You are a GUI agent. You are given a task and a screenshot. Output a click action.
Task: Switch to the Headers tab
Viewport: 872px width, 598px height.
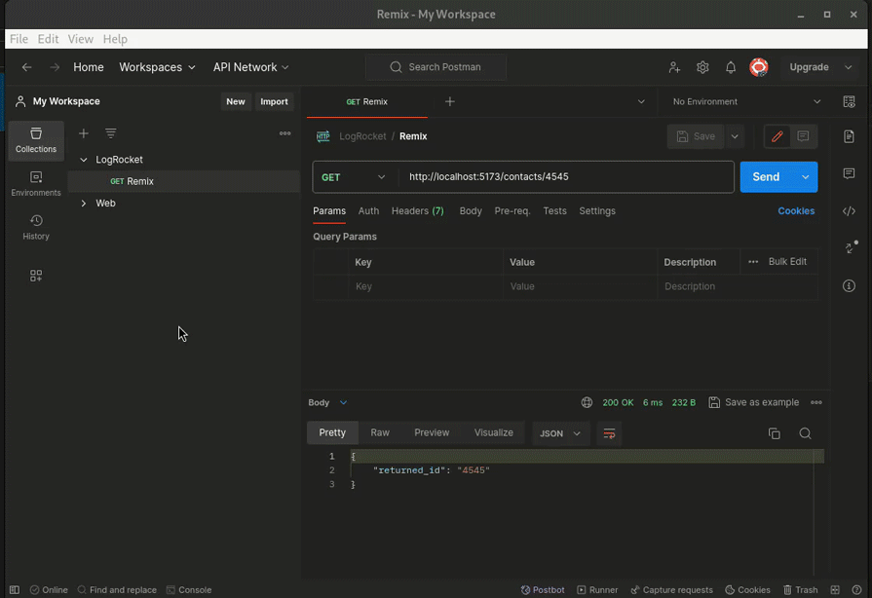[418, 210]
